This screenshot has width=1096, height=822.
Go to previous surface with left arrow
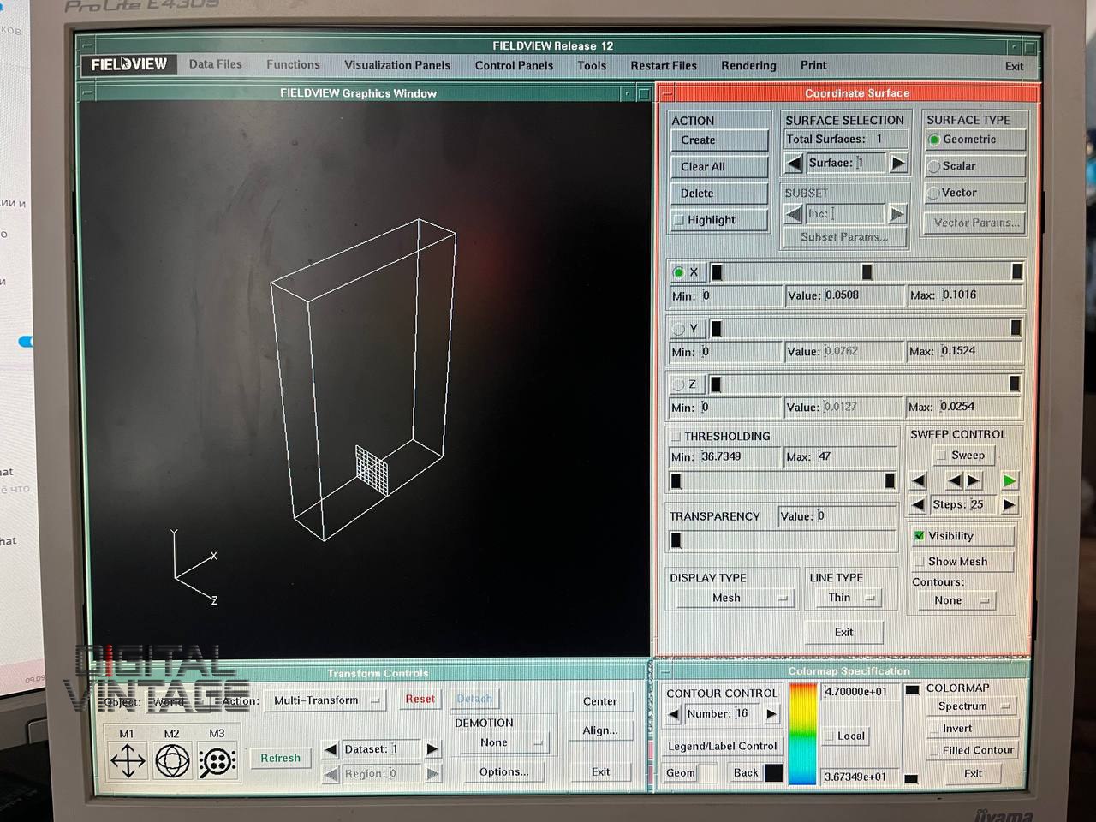[x=794, y=163]
